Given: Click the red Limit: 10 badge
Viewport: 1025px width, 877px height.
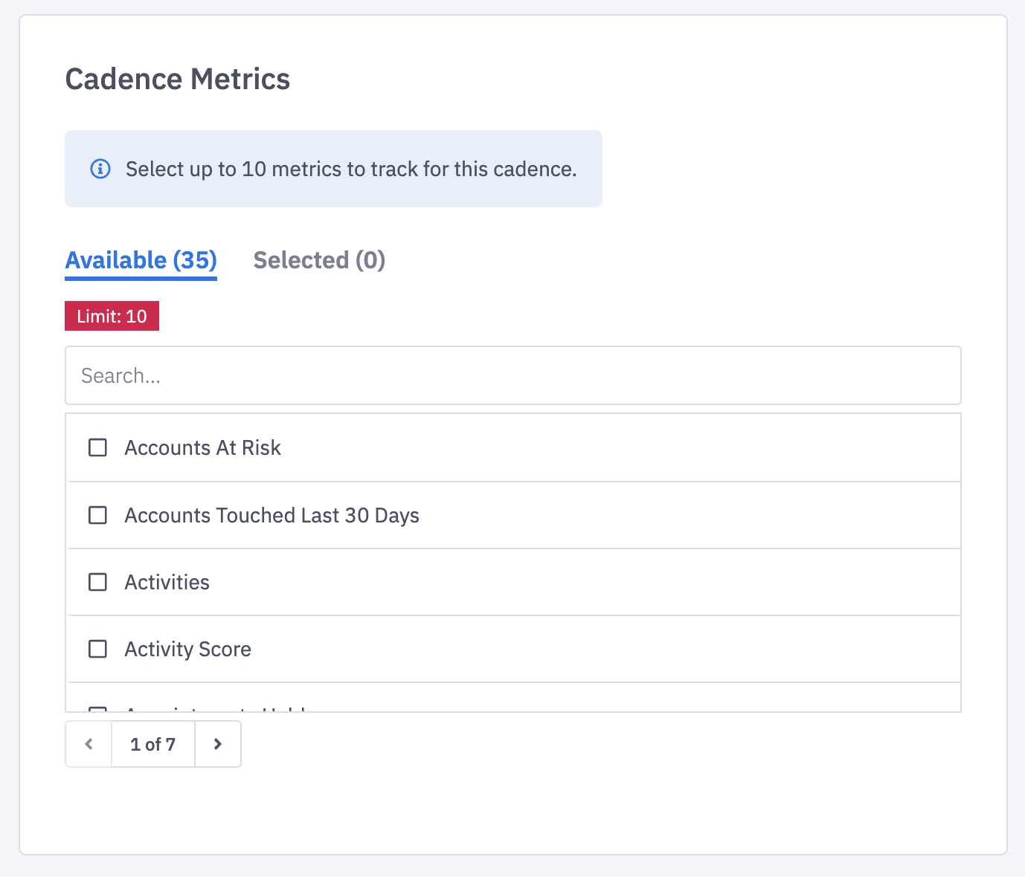Looking at the screenshot, I should (112, 316).
